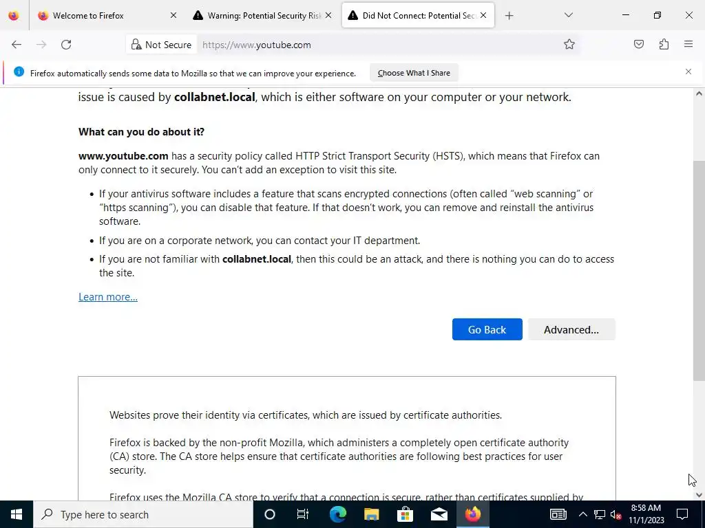Click the data sharing info icon
This screenshot has width=705, height=528.
pyautogui.click(x=19, y=71)
